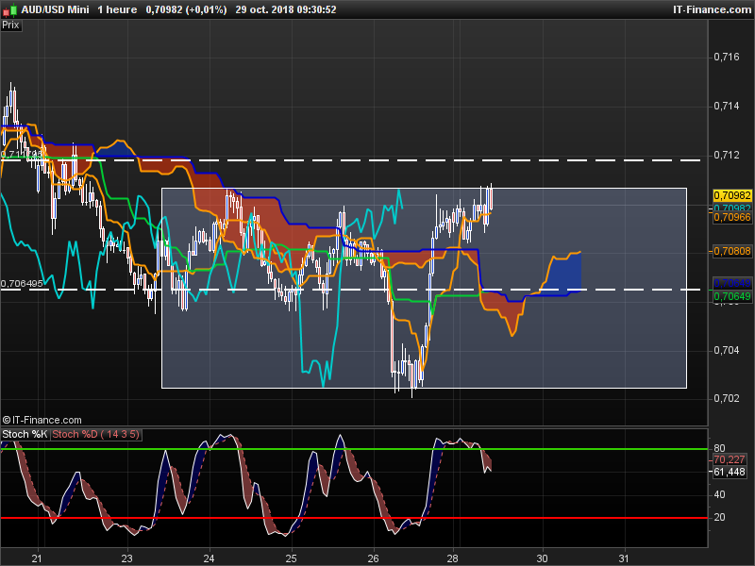Click the 0,706495 horizontal line label
Image resolution: width=755 pixels, height=566 pixels.
pyautogui.click(x=22, y=284)
